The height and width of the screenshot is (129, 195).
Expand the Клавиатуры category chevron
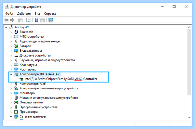point(11,65)
